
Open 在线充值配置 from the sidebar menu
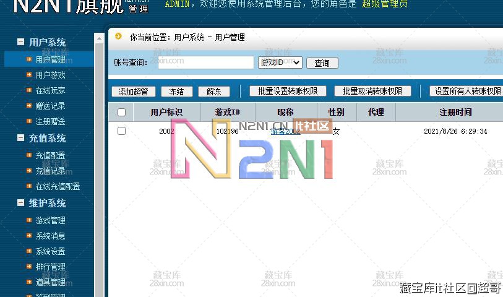[58, 186]
